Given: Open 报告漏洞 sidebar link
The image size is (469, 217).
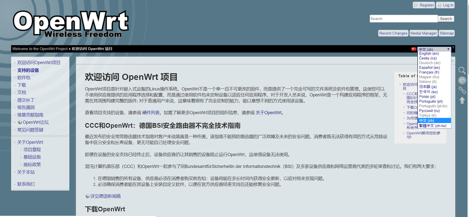Looking at the screenshot, I should (26, 107).
